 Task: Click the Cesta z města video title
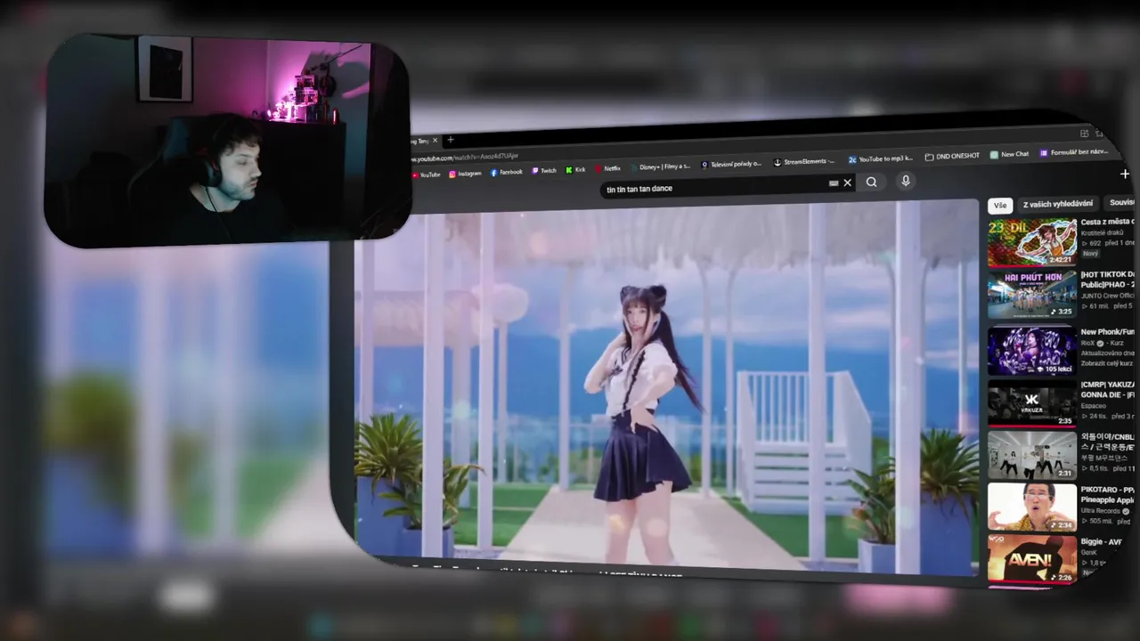tap(1109, 222)
